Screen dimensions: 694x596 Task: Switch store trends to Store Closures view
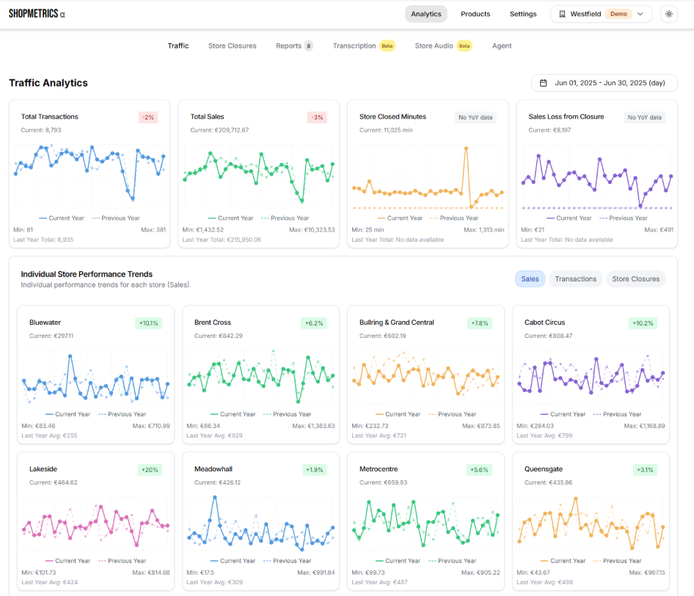coord(635,279)
